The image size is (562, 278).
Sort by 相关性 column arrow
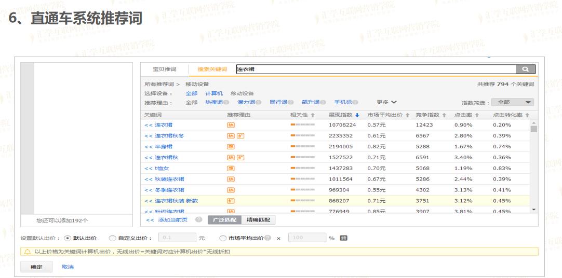[313, 115]
